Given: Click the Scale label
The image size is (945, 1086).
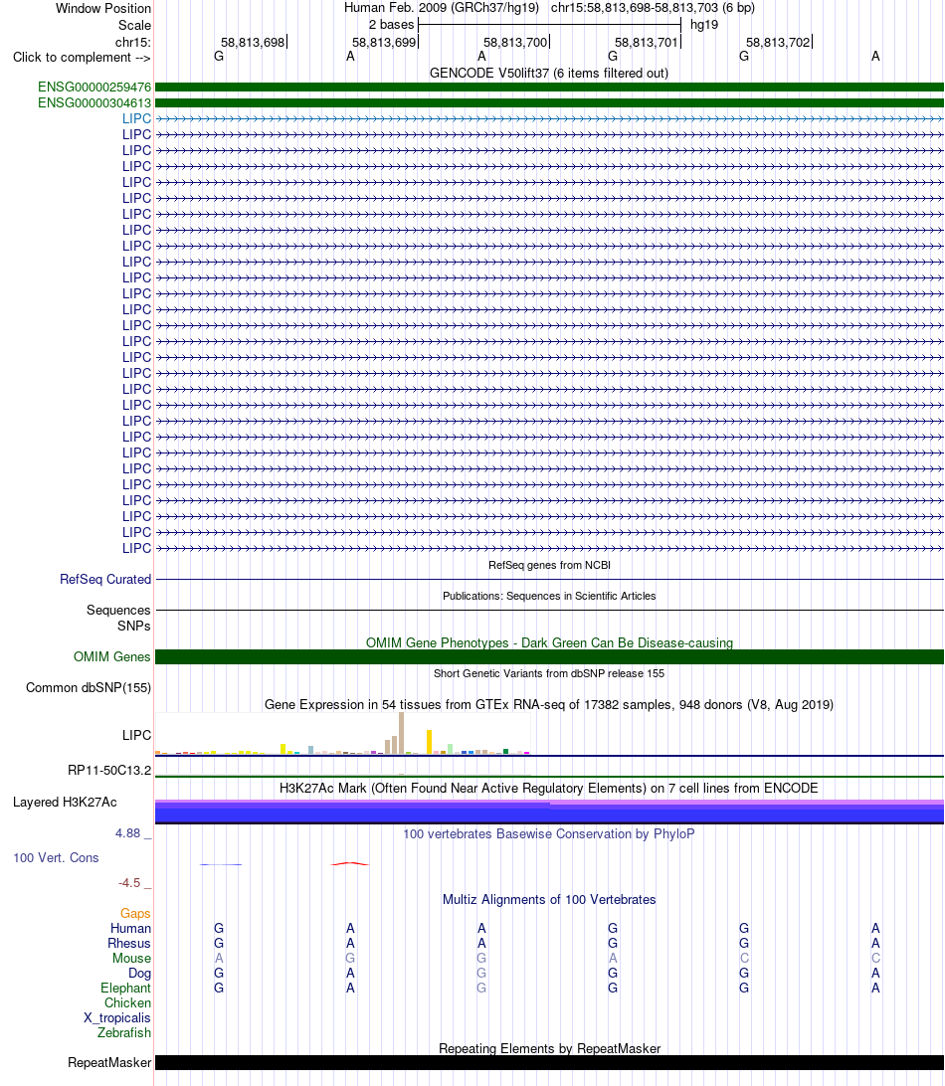Looking at the screenshot, I should coord(134,26).
